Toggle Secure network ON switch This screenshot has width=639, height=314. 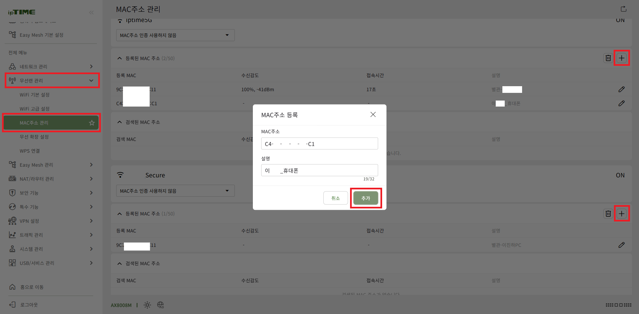point(620,175)
